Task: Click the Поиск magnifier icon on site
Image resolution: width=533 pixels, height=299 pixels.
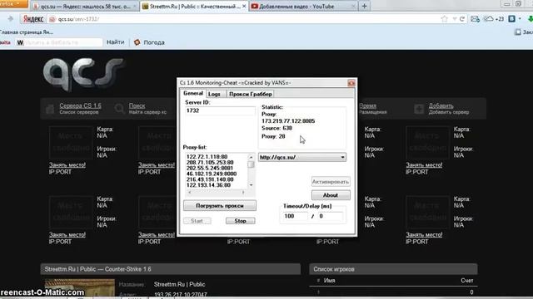Action: [x=119, y=109]
